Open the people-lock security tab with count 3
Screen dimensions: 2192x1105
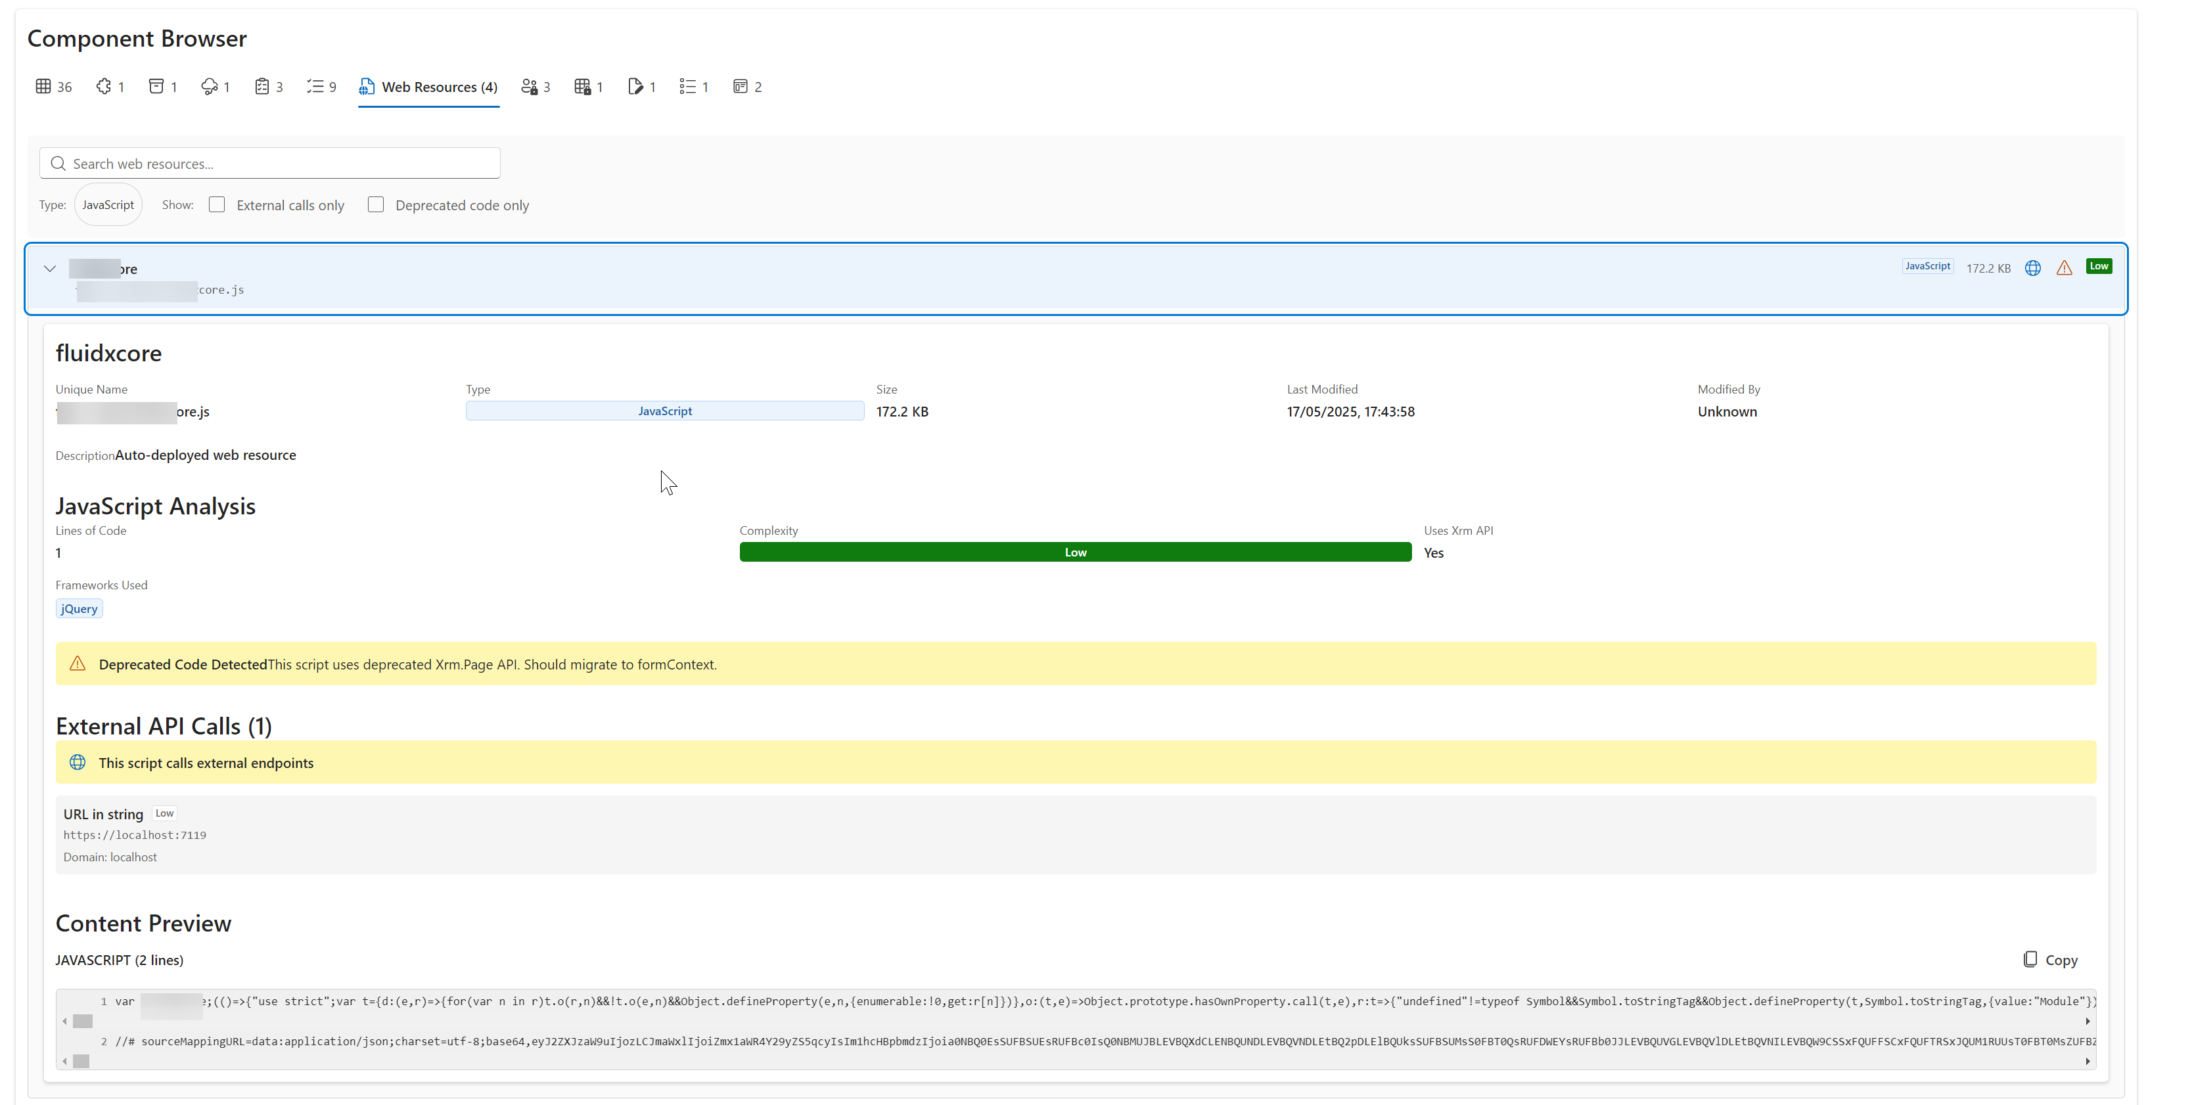pos(536,87)
